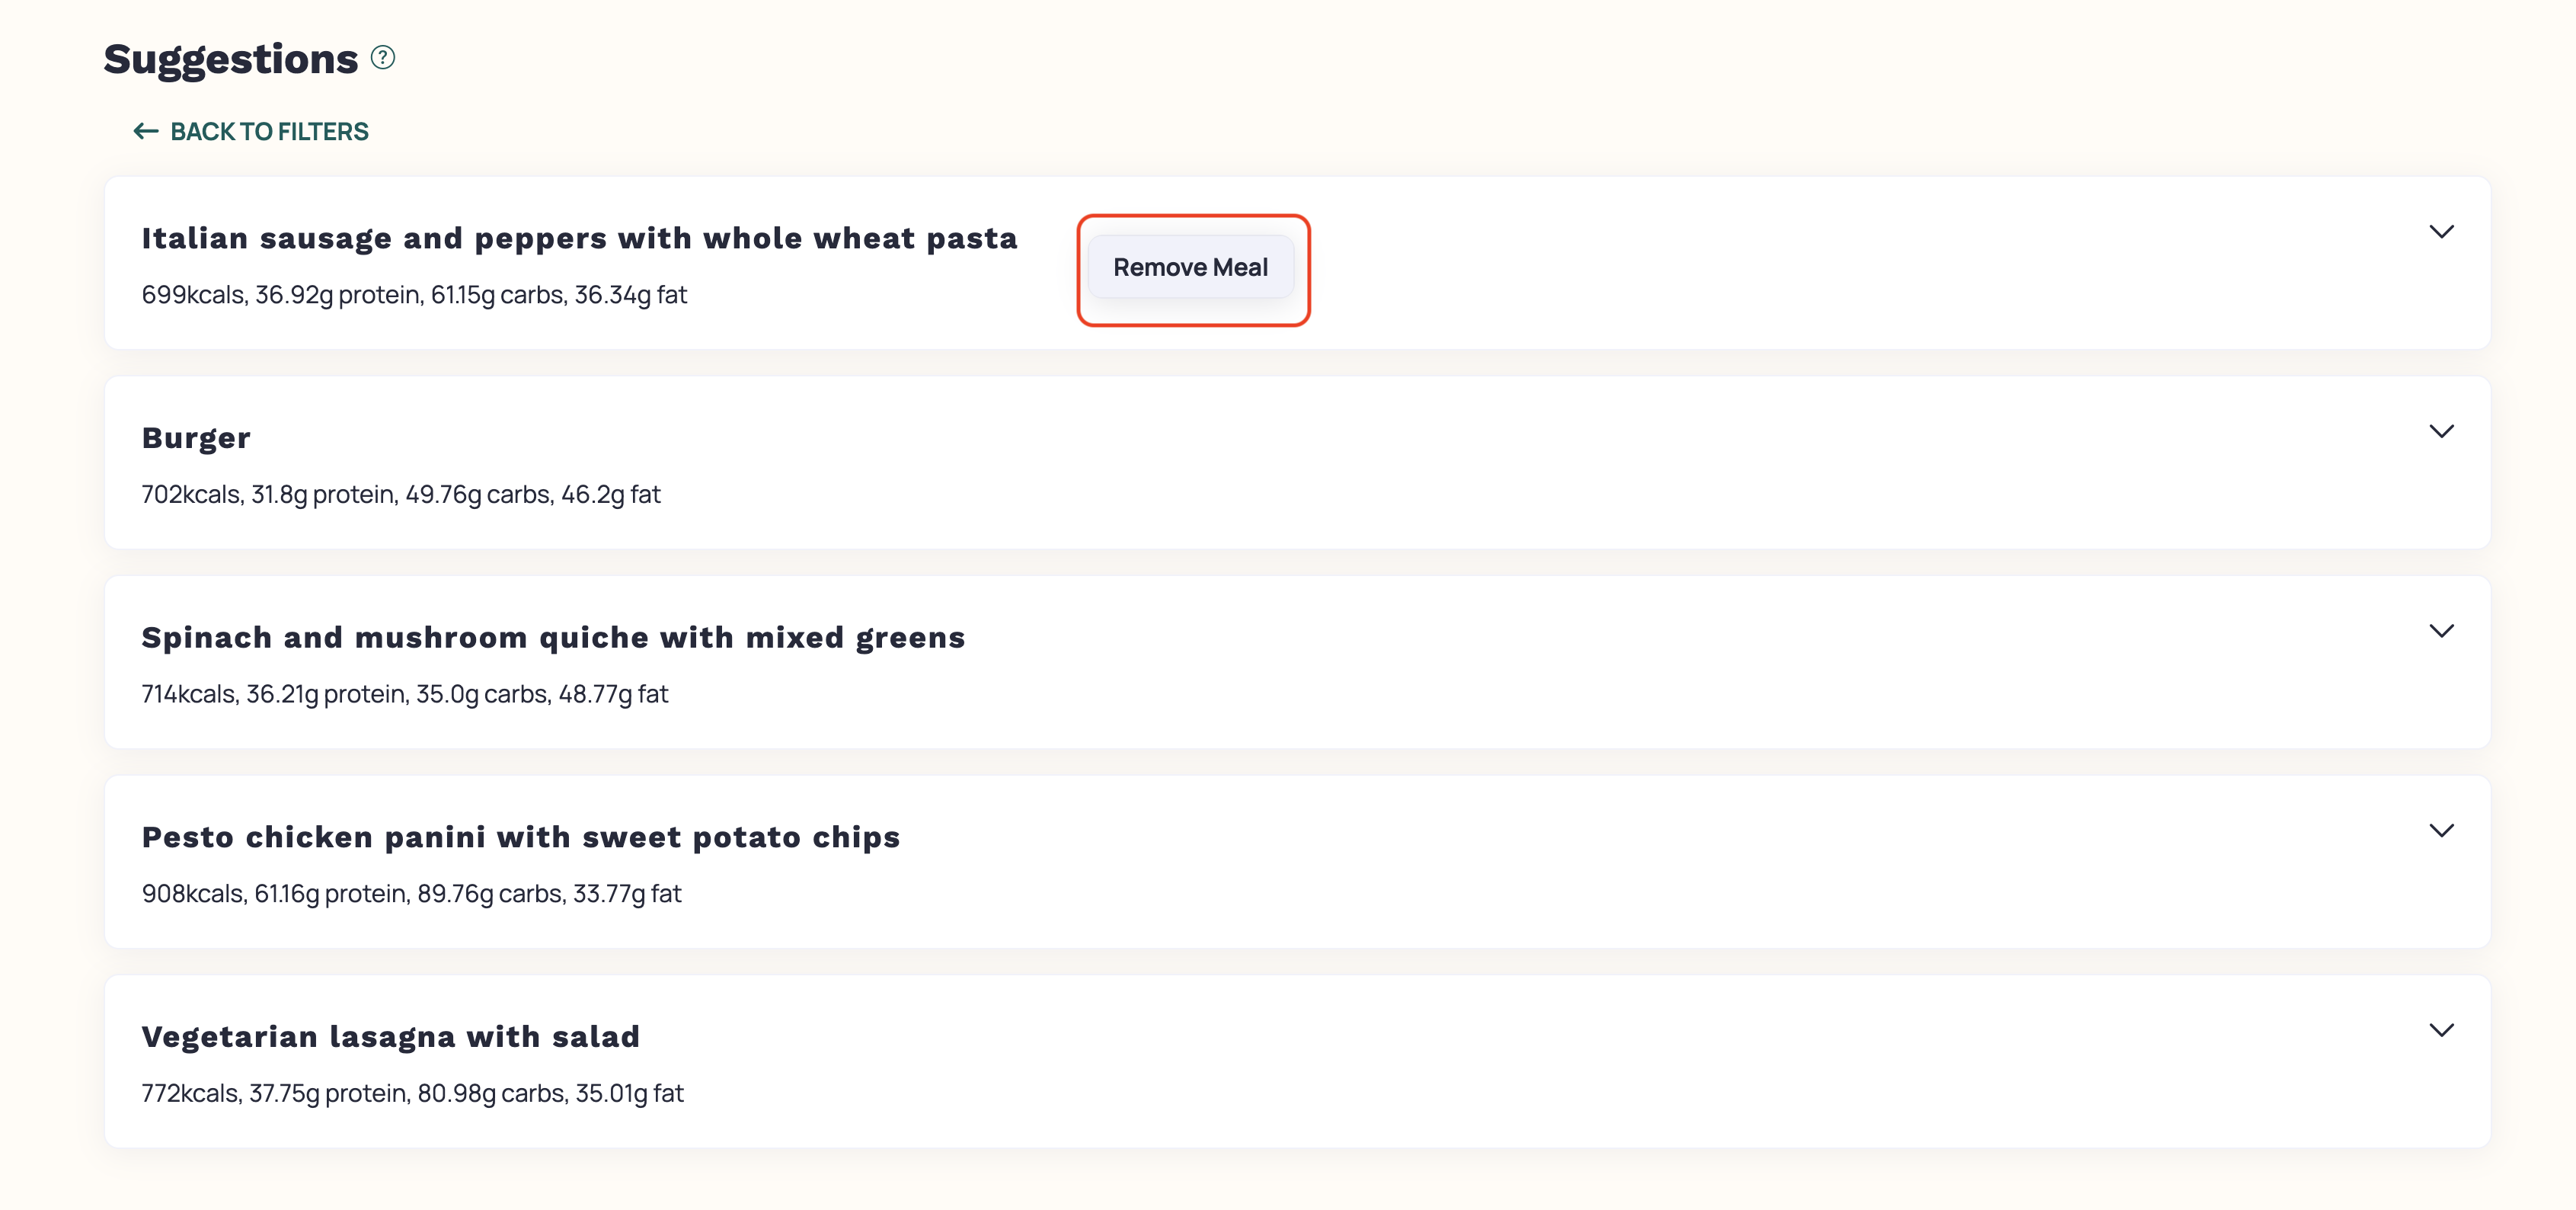The image size is (2576, 1210).
Task: Expand the Spinach and mushroom quiche chevron
Action: (x=2441, y=631)
